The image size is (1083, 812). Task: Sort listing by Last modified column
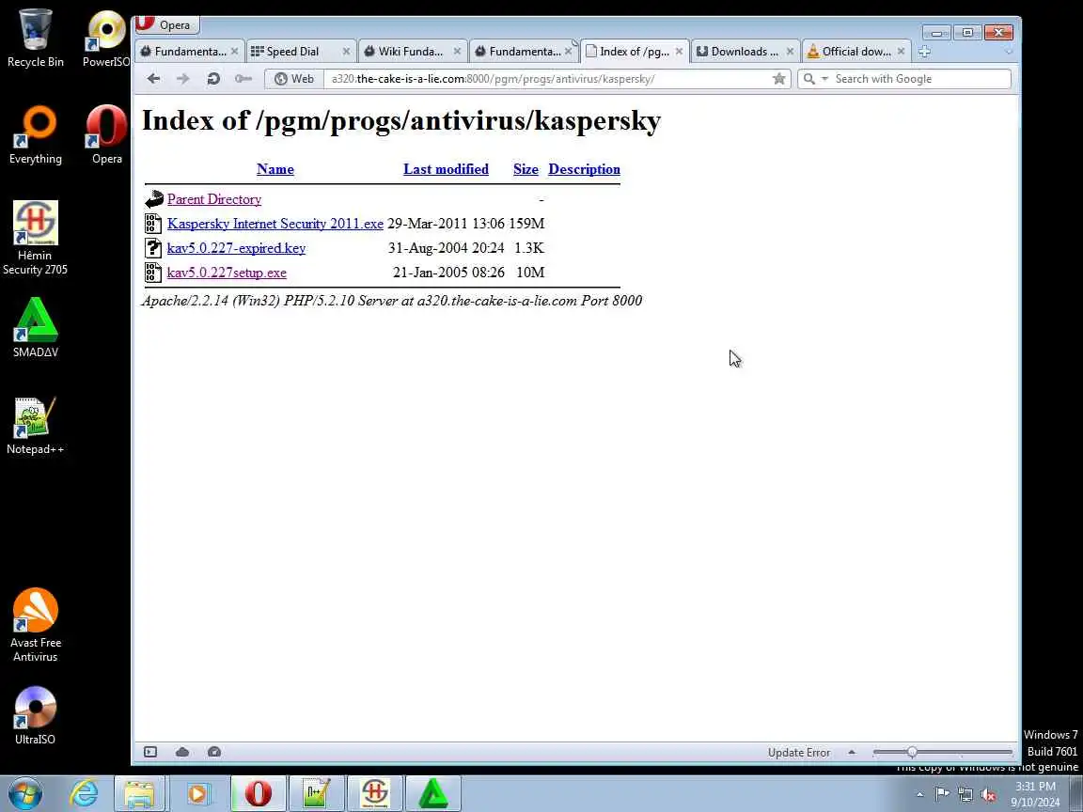(x=446, y=169)
